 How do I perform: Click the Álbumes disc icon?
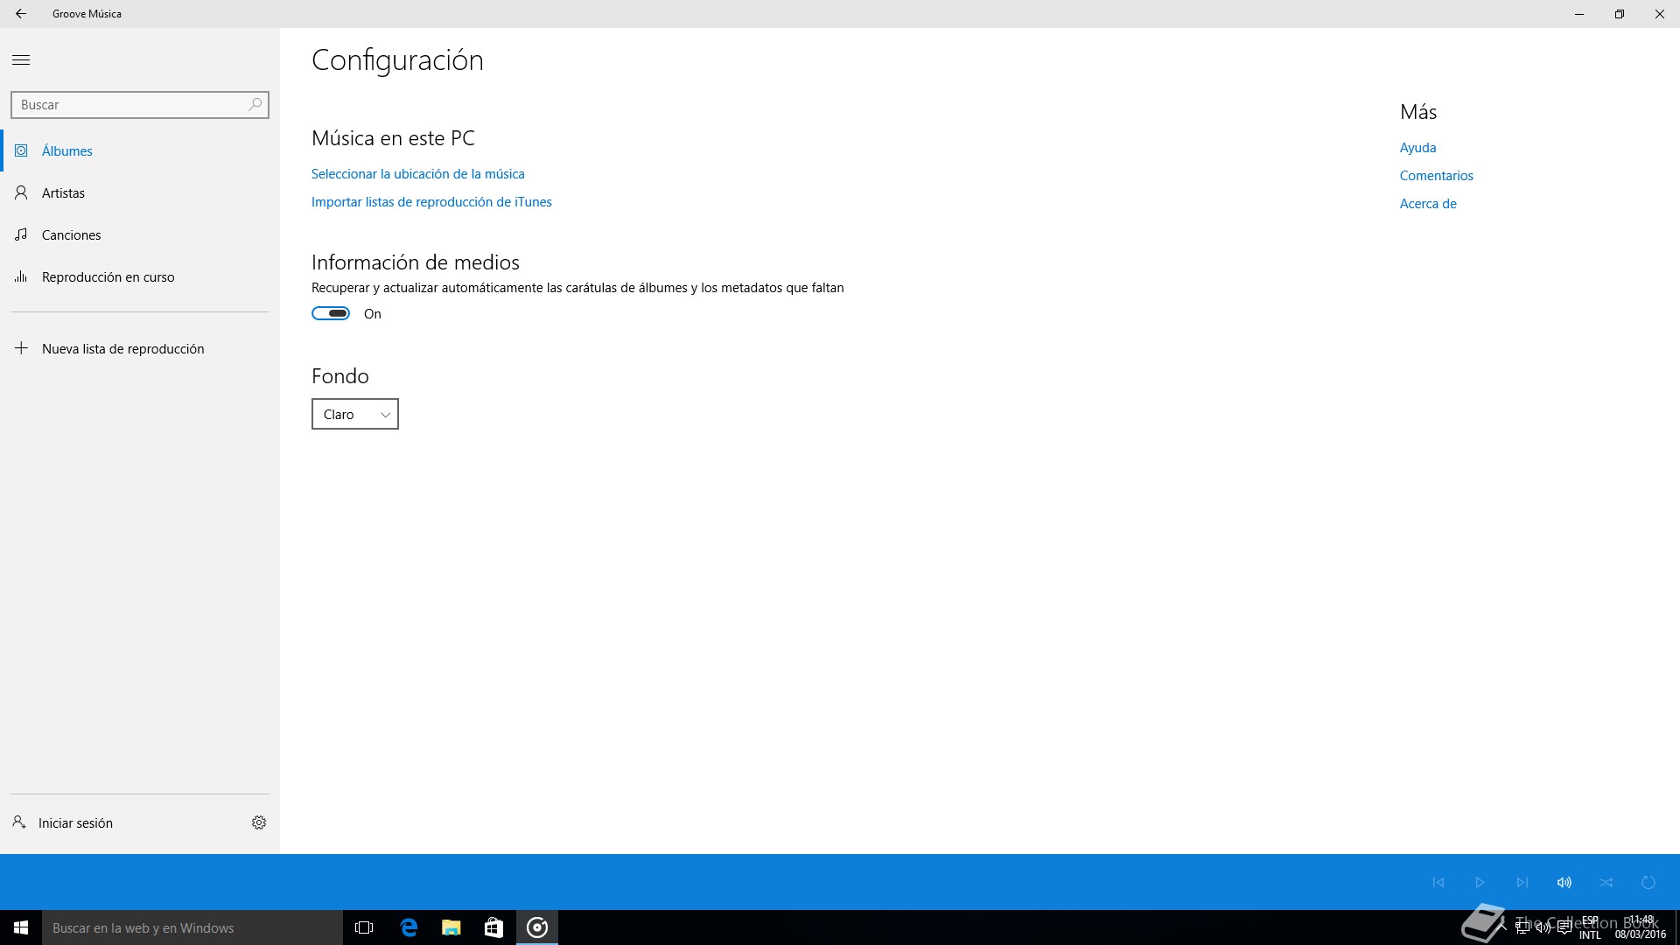[21, 150]
